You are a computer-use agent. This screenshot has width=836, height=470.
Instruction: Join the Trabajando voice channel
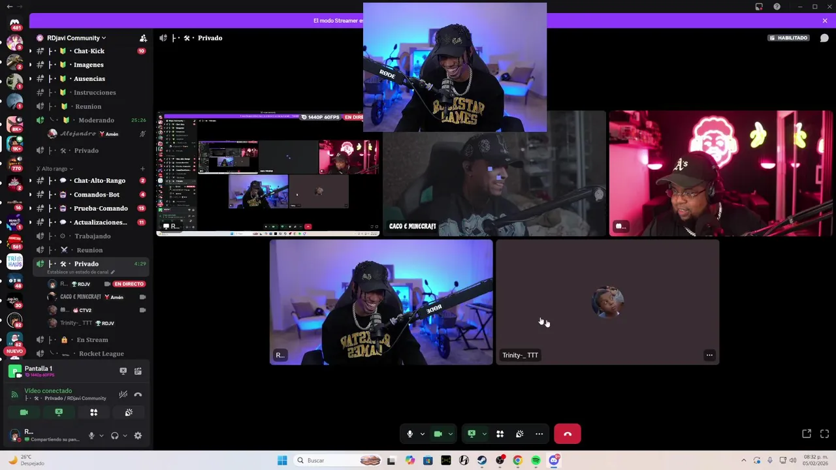[x=92, y=236]
